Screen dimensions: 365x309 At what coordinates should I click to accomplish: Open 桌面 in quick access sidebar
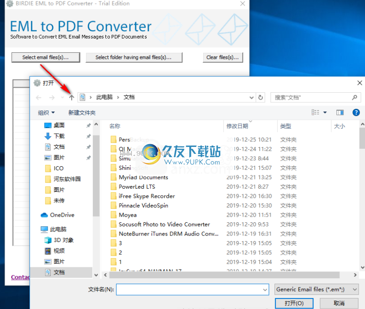(x=59, y=125)
